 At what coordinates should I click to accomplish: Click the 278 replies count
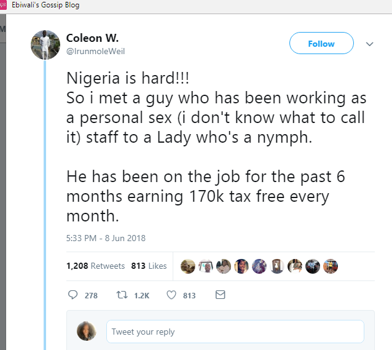click(x=91, y=296)
